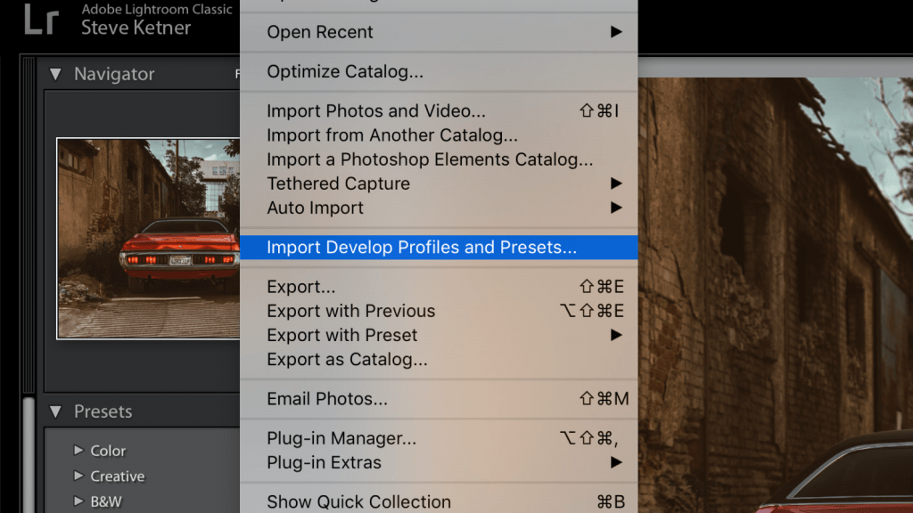Select Import from Another Catalog
Image resolution: width=913 pixels, height=513 pixels.
pyautogui.click(x=392, y=135)
